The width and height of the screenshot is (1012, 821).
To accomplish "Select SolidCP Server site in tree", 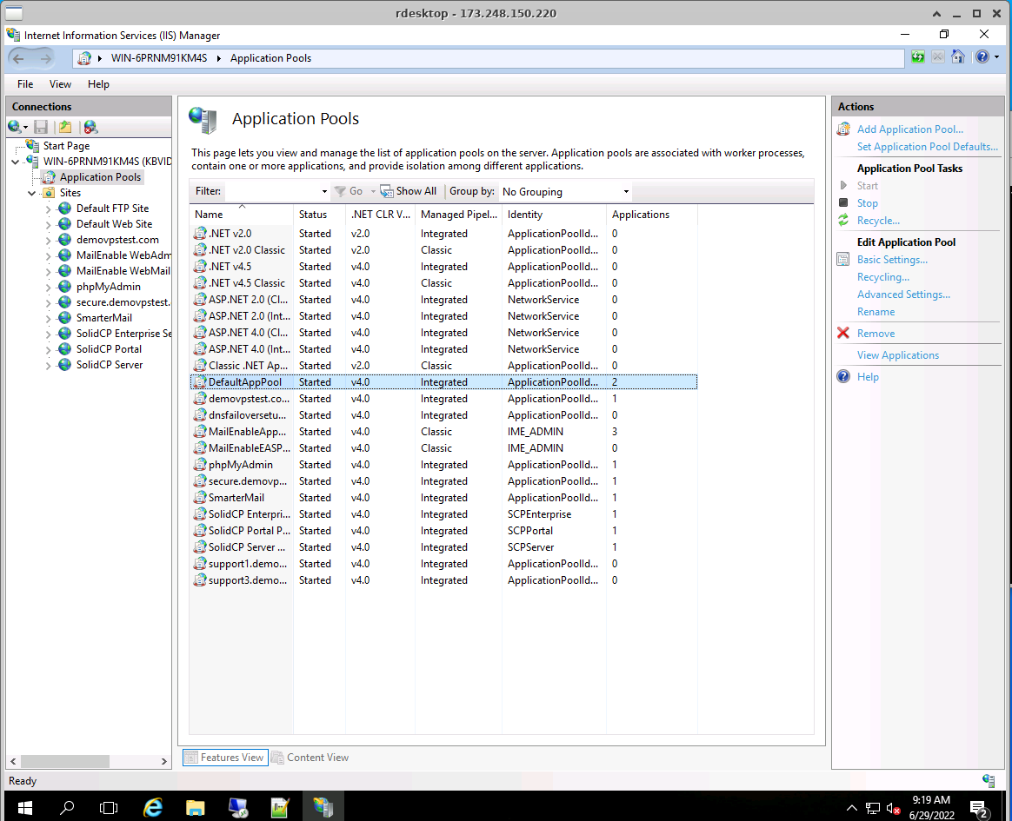I will point(109,364).
